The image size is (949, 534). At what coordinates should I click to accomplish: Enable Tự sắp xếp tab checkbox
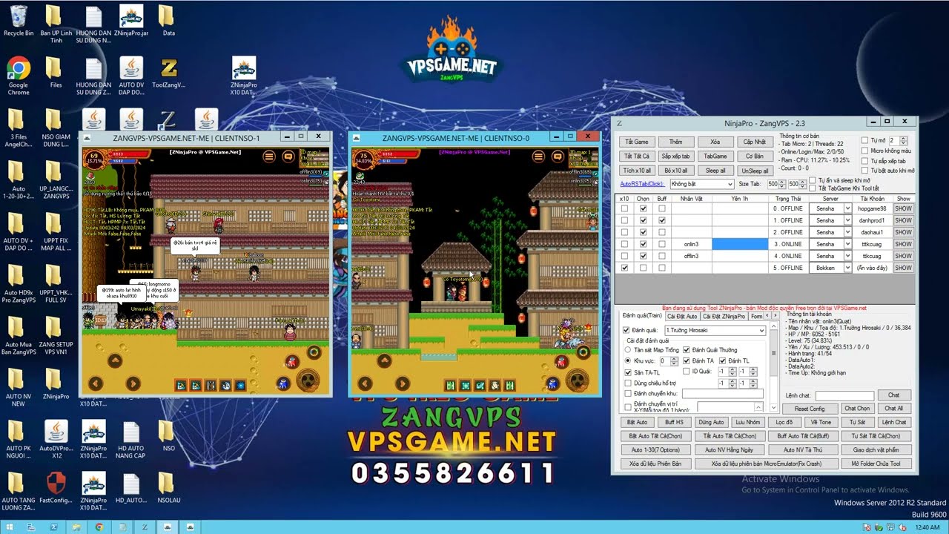coord(865,161)
